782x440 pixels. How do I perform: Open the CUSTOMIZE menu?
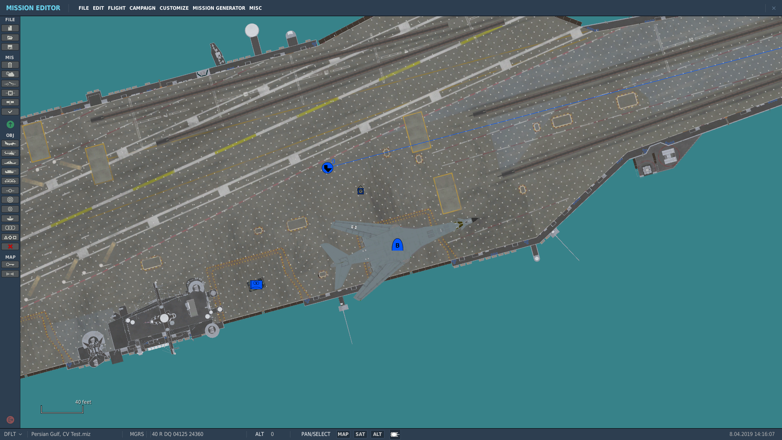click(174, 8)
